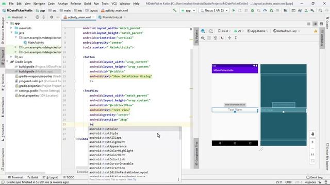
Task: Open the Logcat tool window
Action: 51,177
